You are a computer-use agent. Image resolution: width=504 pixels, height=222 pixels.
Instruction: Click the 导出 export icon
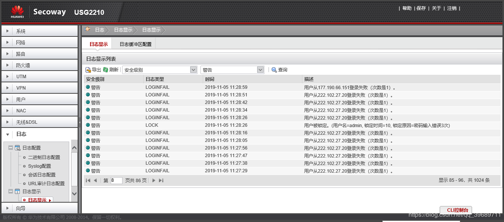click(x=88, y=70)
